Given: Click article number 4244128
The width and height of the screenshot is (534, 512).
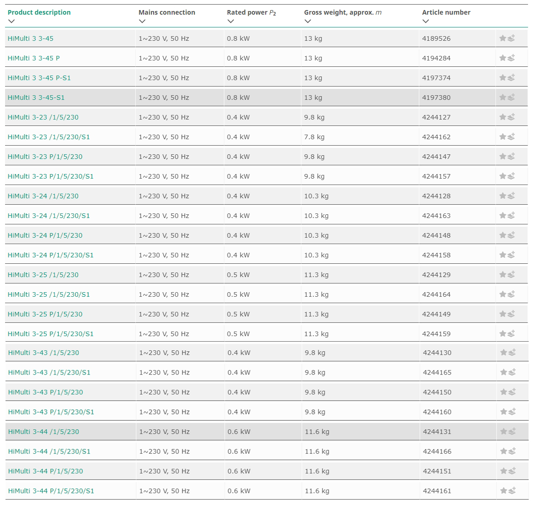Looking at the screenshot, I should pos(436,196).
